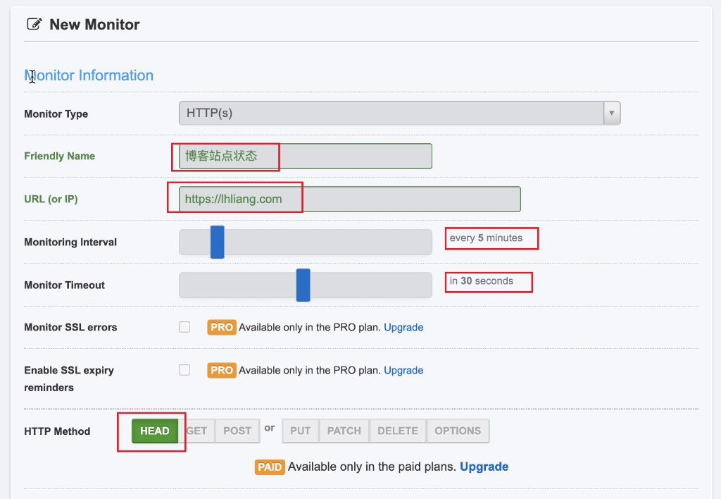Choose the PUT HTTP method
The height and width of the screenshot is (499, 721).
tap(301, 431)
